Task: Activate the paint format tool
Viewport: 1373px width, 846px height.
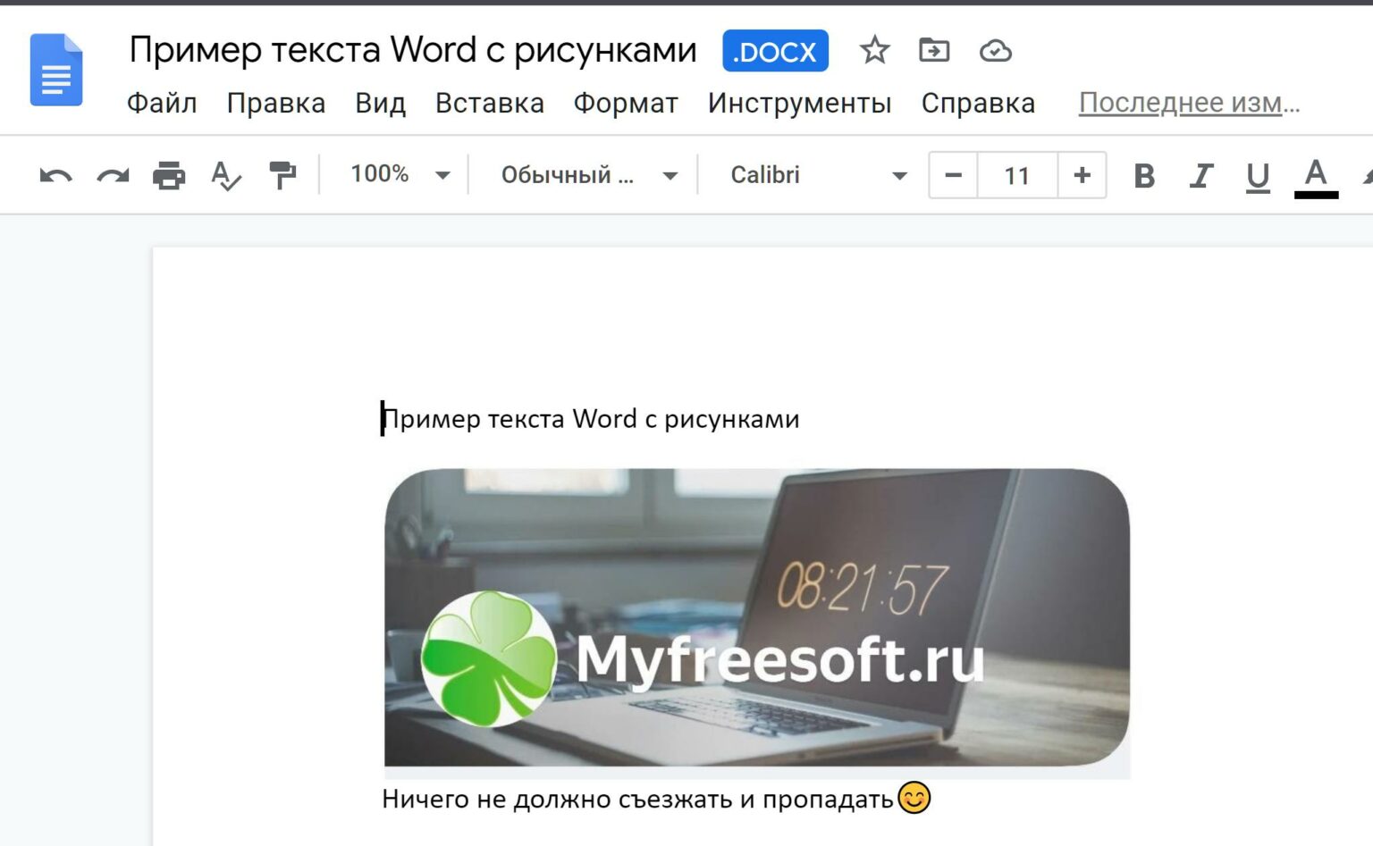Action: point(282,175)
